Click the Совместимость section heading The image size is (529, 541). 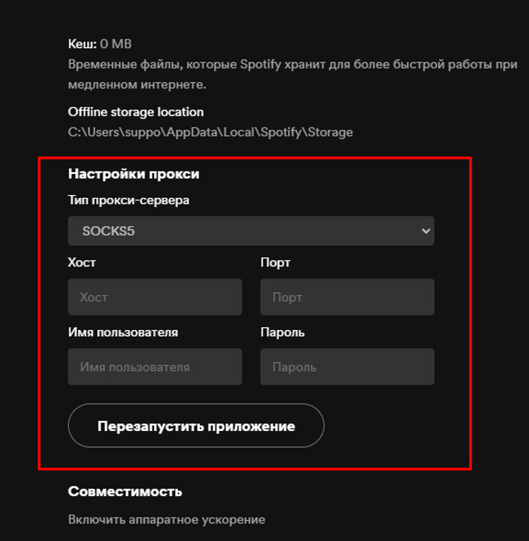[125, 491]
